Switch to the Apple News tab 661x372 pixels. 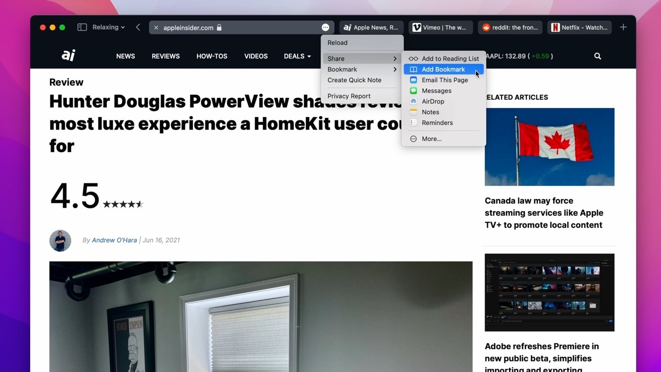pyautogui.click(x=371, y=28)
